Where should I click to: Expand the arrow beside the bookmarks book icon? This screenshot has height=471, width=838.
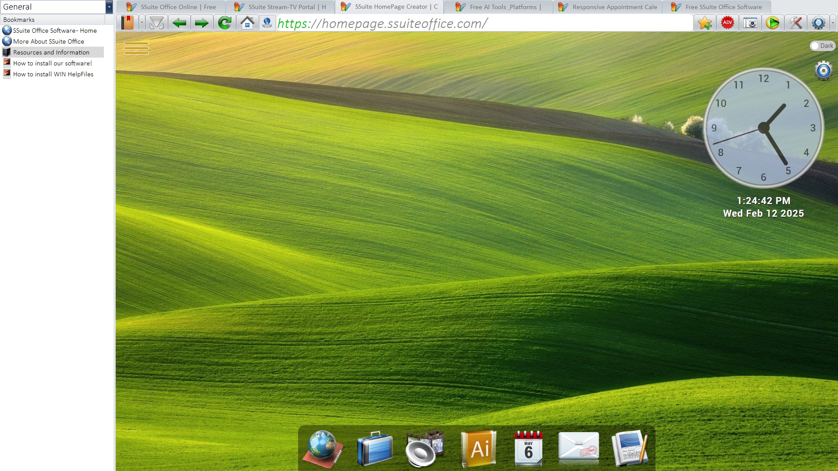coord(142,23)
